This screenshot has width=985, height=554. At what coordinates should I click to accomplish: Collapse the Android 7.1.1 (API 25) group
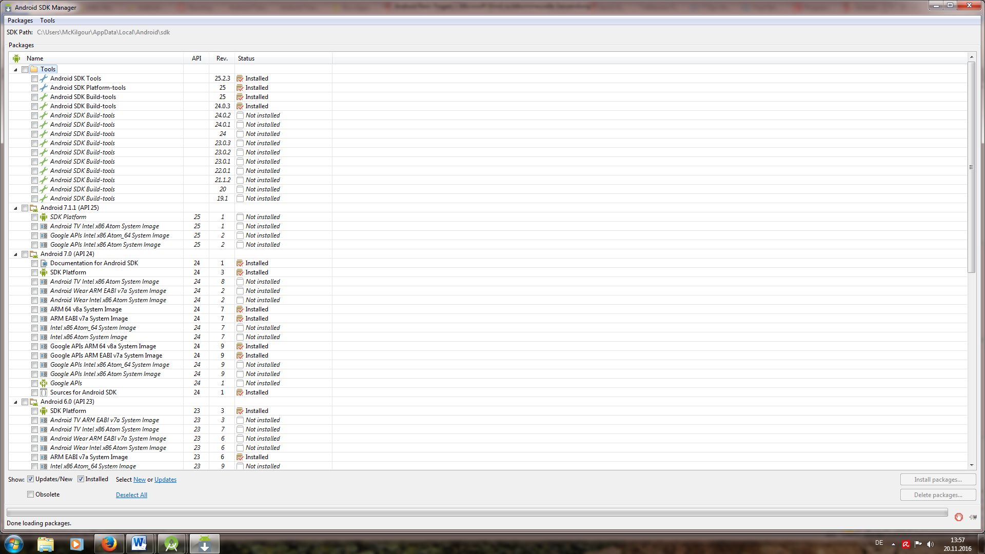15,208
